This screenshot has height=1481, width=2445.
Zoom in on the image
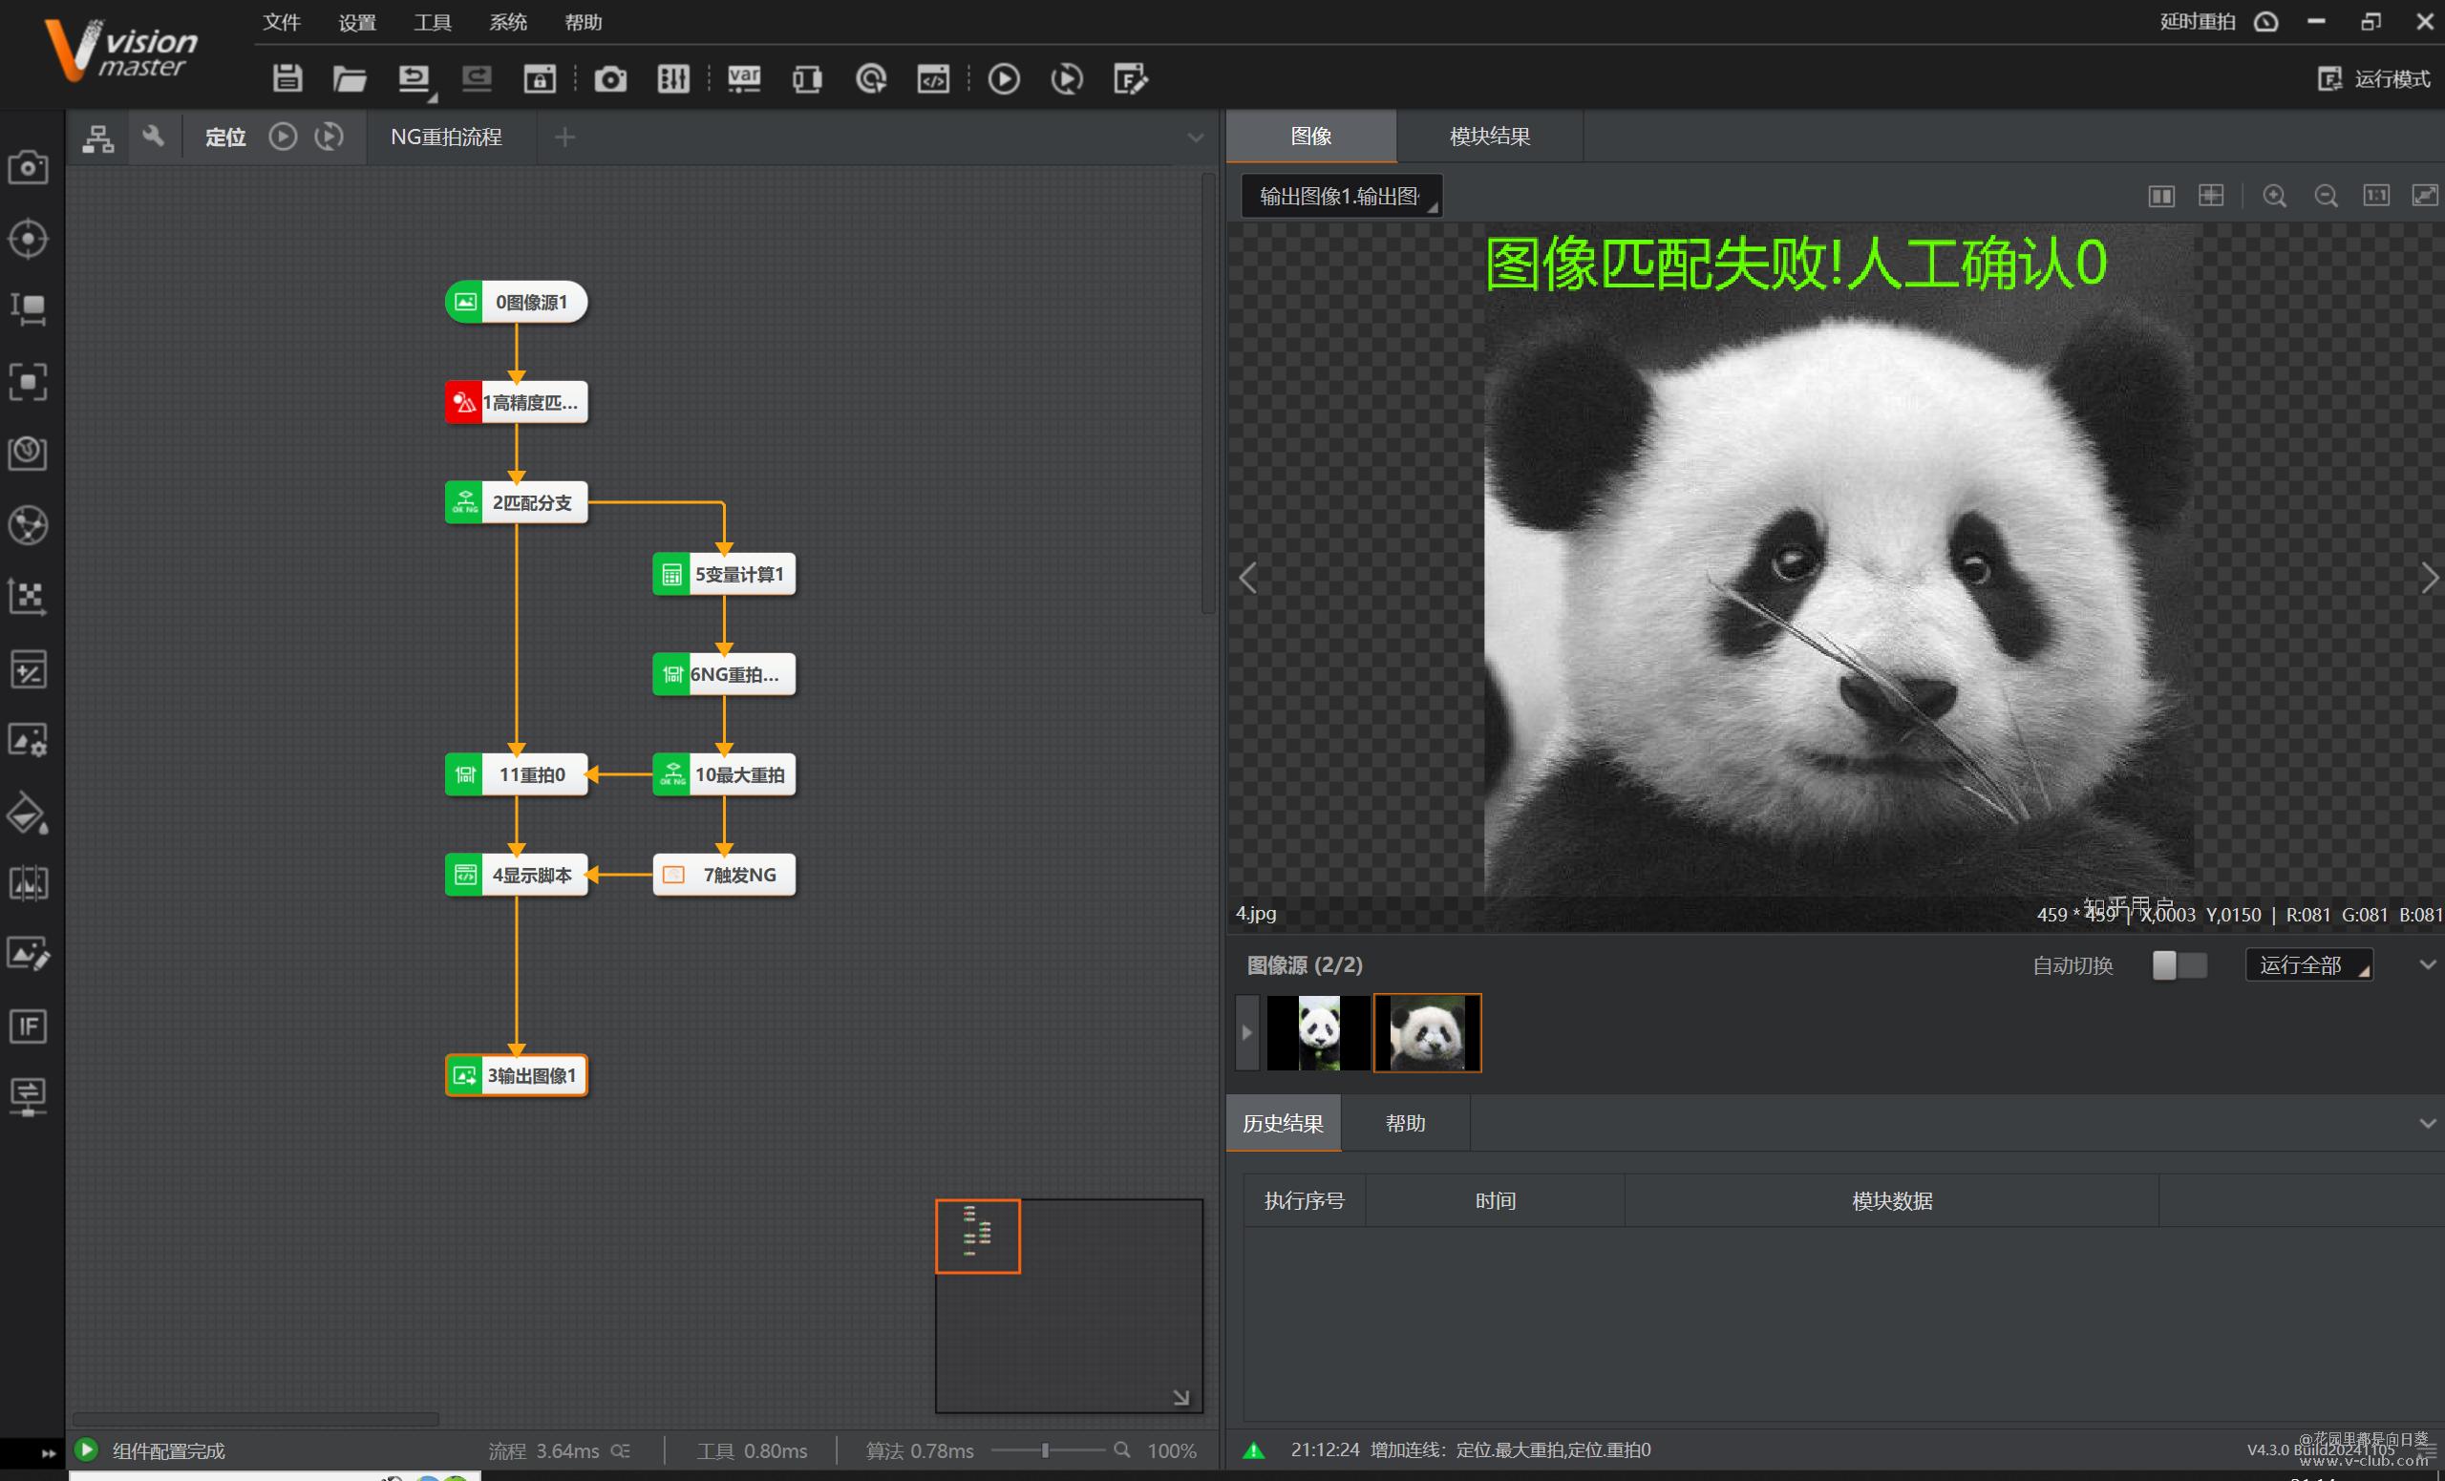(x=2274, y=196)
